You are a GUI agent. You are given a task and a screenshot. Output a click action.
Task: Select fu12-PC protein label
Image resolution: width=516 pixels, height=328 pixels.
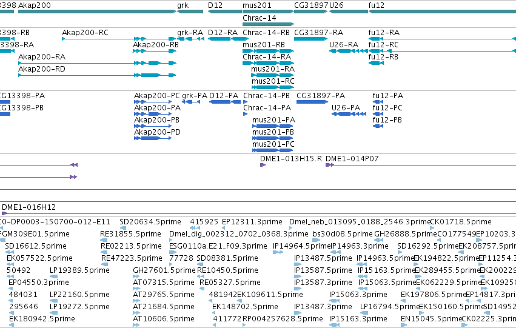[387, 108]
